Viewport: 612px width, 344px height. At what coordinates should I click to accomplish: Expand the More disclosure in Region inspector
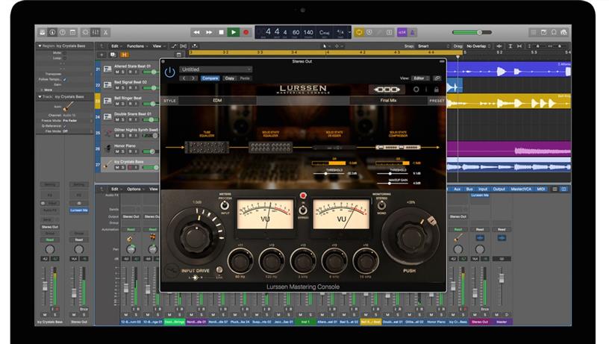[40, 90]
